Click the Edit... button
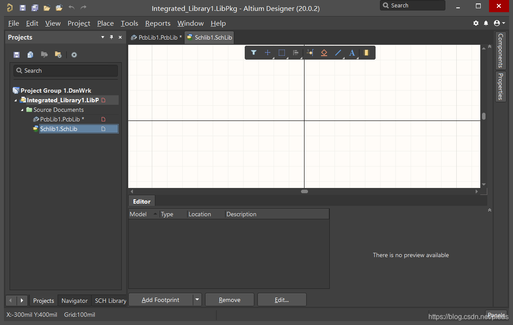 click(282, 300)
